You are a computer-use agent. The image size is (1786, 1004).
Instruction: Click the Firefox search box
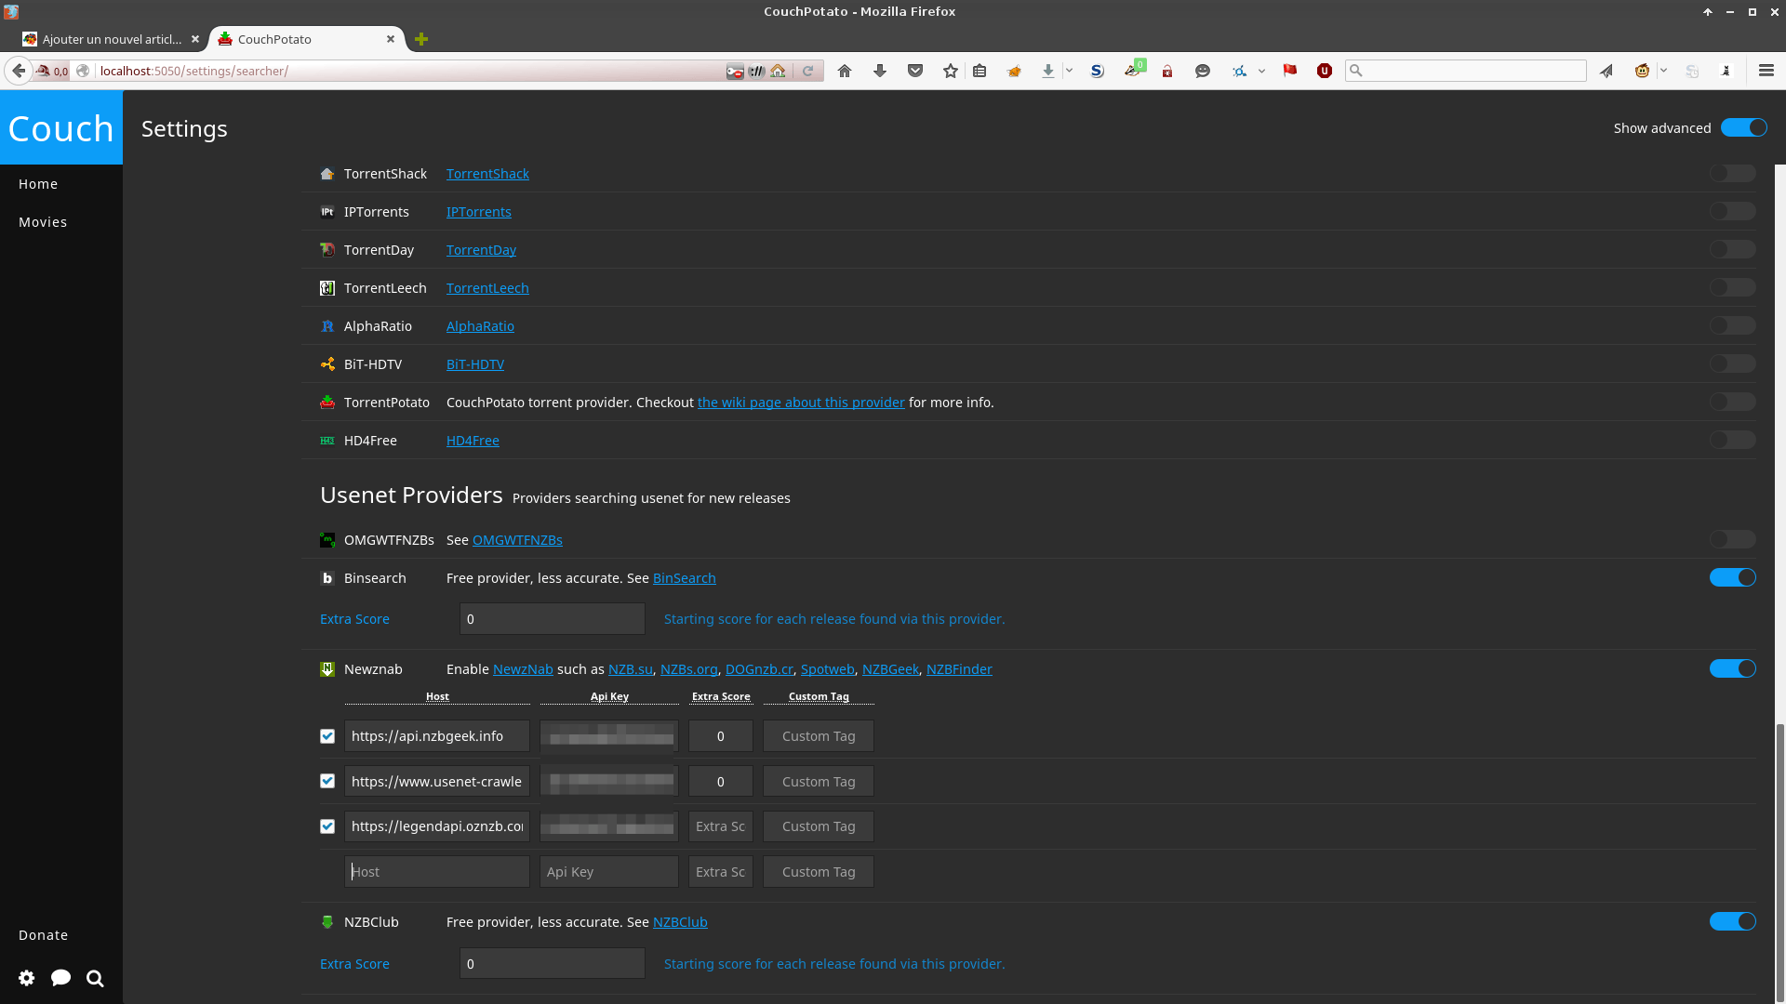[x=1465, y=71]
